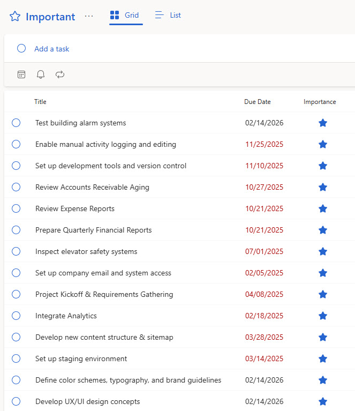Image resolution: width=355 pixels, height=411 pixels.
Task: Toggle importance star for Review Expense Reports
Action: click(322, 208)
